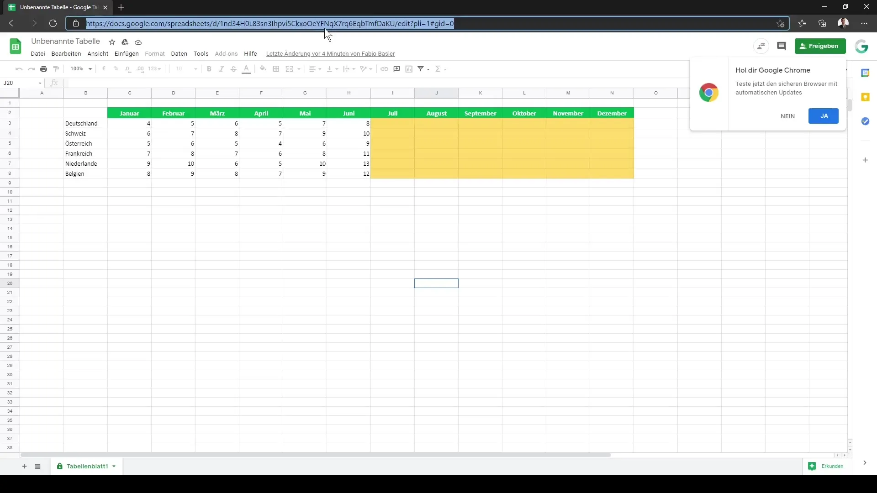The width and height of the screenshot is (877, 493).
Task: Open the Google Tasks side panel icon
Action: (x=865, y=121)
